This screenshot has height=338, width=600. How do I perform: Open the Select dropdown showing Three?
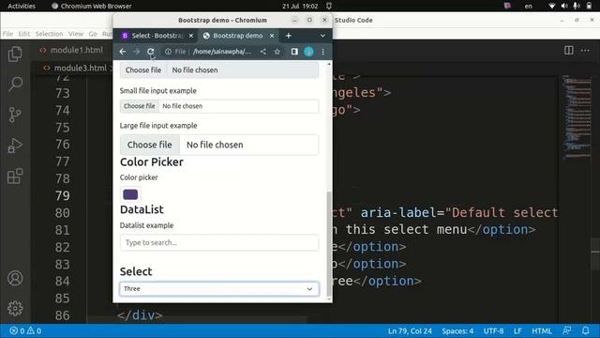pyautogui.click(x=218, y=289)
